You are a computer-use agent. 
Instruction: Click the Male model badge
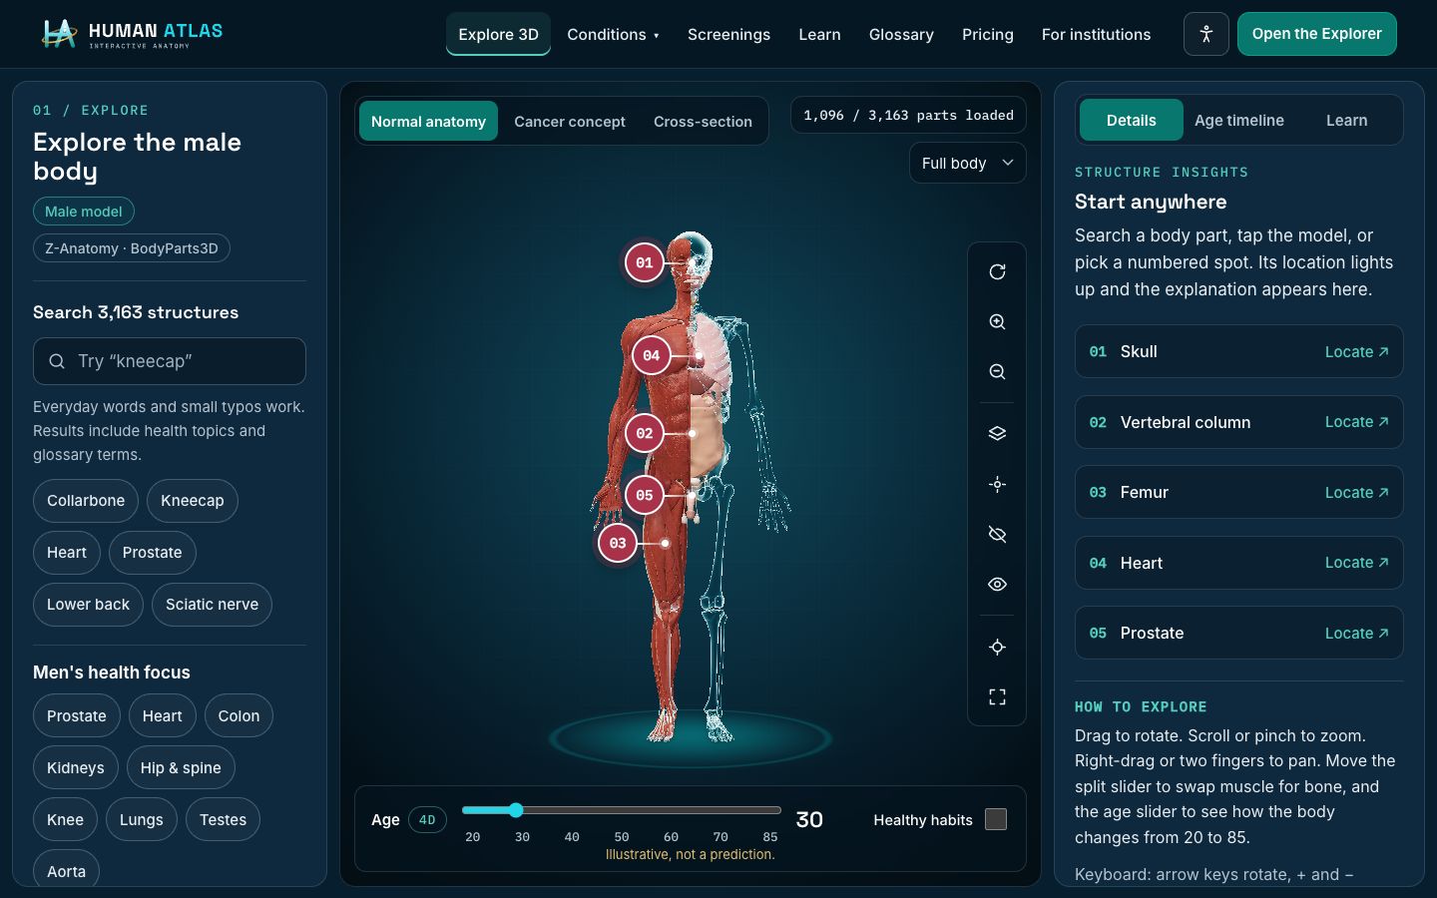click(84, 212)
